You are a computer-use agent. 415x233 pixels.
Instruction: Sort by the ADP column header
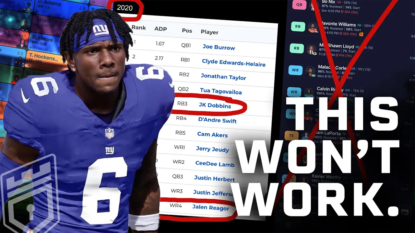point(160,29)
